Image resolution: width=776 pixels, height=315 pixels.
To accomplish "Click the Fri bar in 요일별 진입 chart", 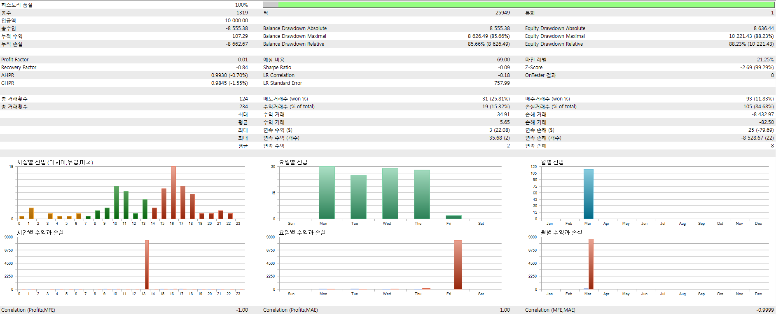I will [453, 217].
